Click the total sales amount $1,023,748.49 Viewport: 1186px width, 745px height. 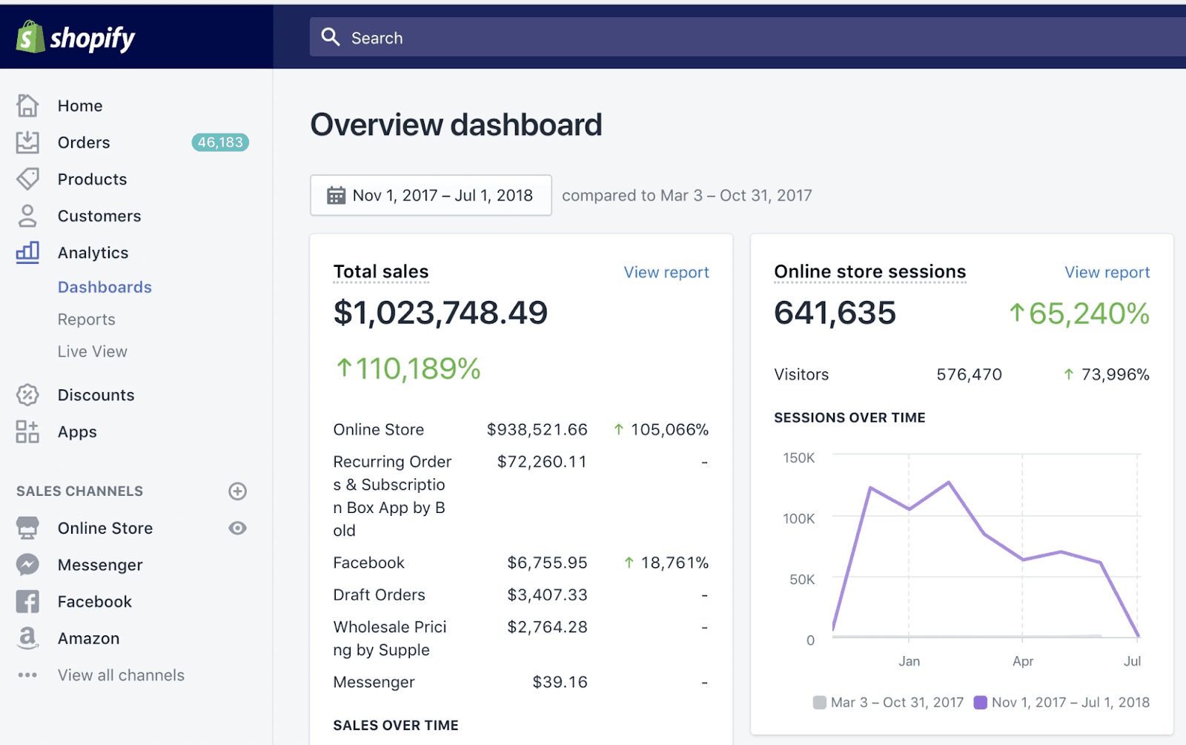pyautogui.click(x=440, y=313)
